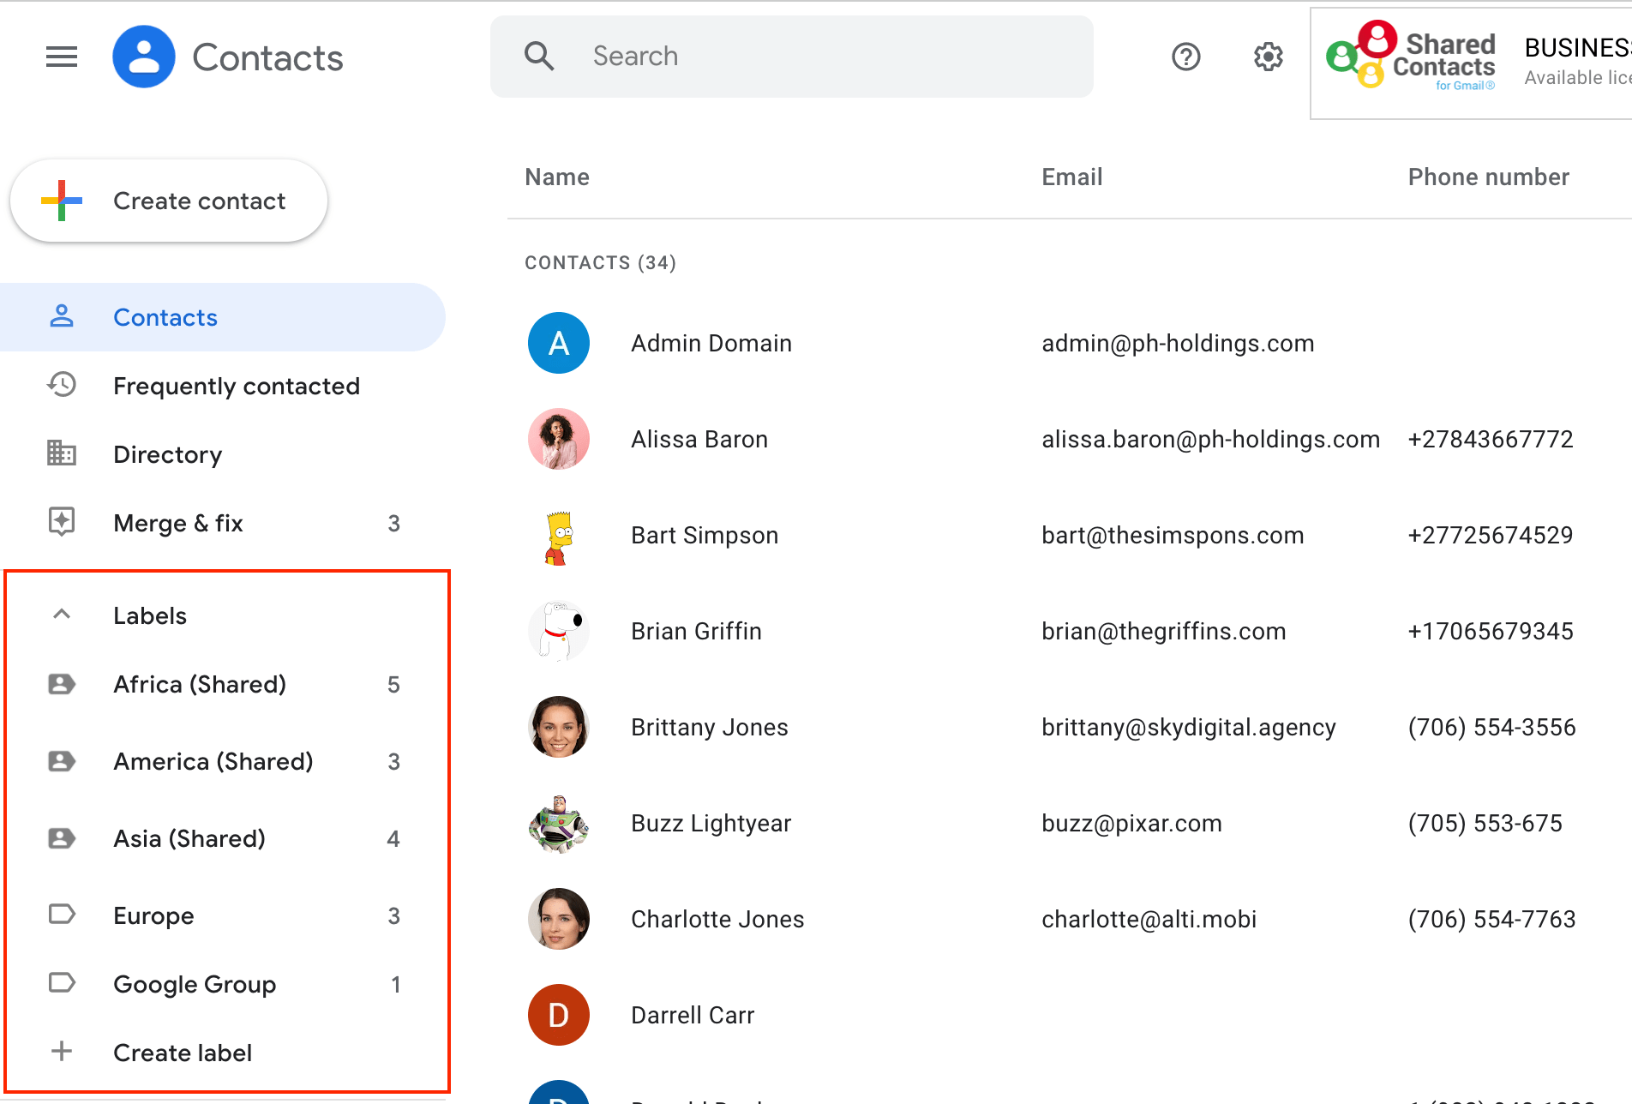The image size is (1632, 1104).
Task: Click Brian Griffin's avatar picture
Action: (559, 631)
